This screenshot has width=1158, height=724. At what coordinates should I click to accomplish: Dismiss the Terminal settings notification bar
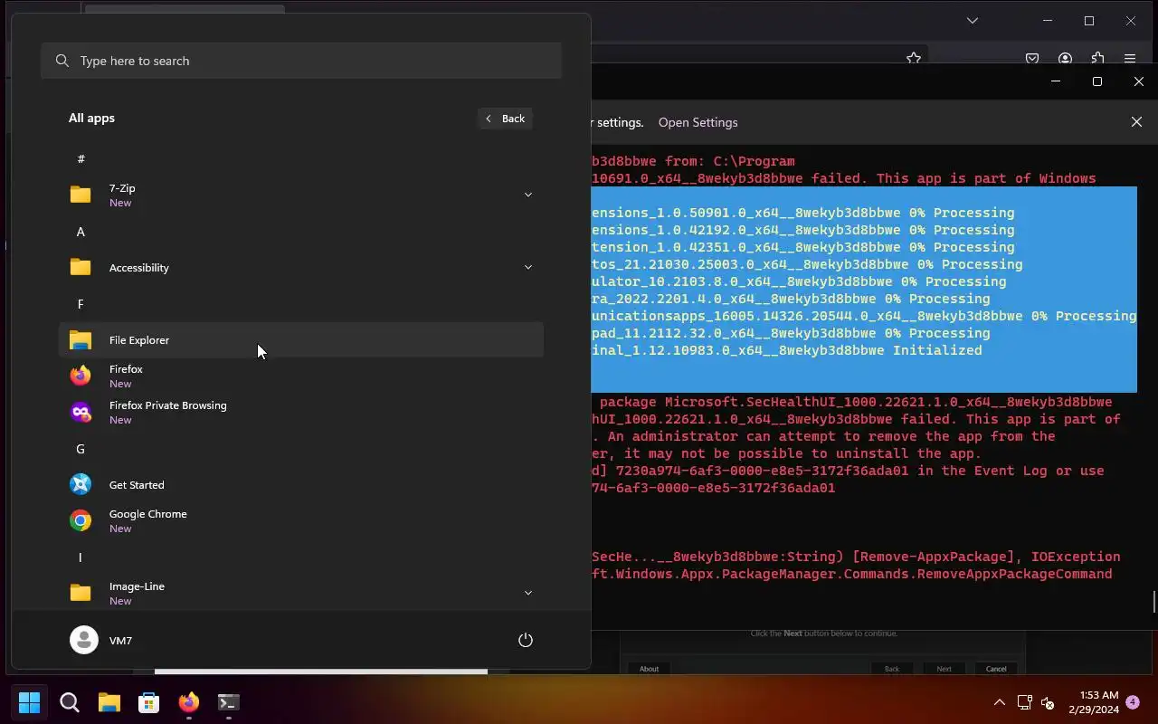click(x=1136, y=122)
